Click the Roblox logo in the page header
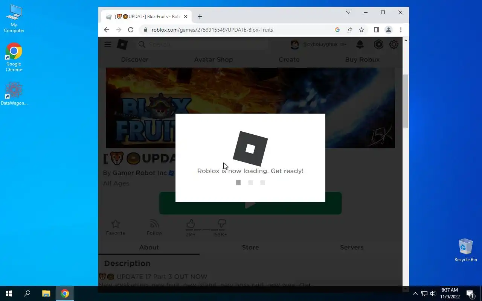The height and width of the screenshot is (301, 482). click(x=122, y=44)
